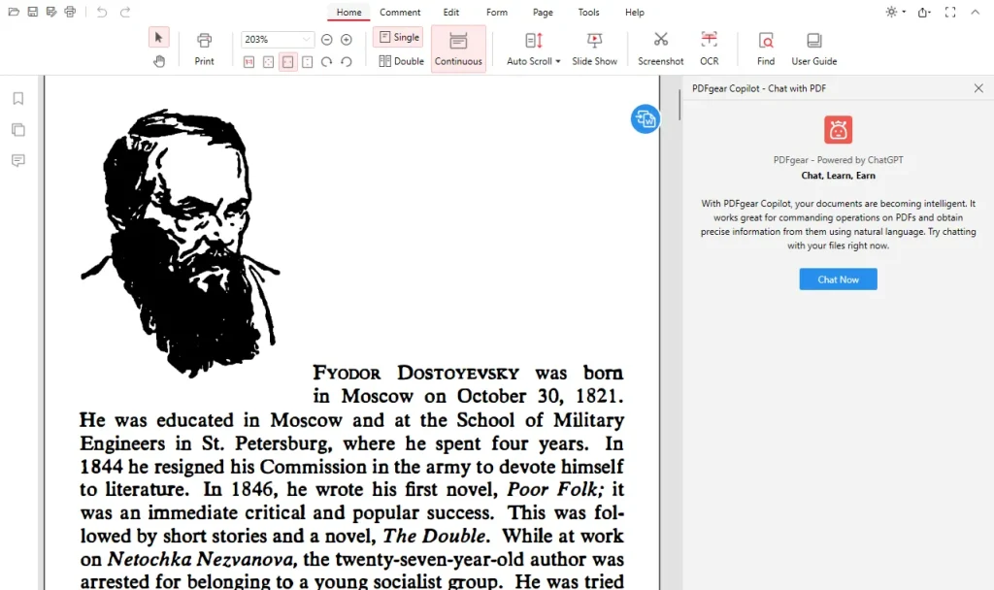Open the Tools tab

(x=588, y=12)
